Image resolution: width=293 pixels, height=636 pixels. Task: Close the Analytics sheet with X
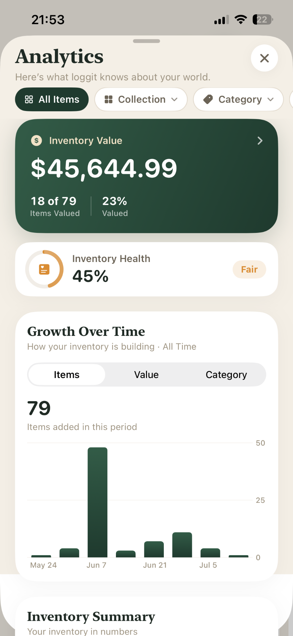(x=264, y=58)
